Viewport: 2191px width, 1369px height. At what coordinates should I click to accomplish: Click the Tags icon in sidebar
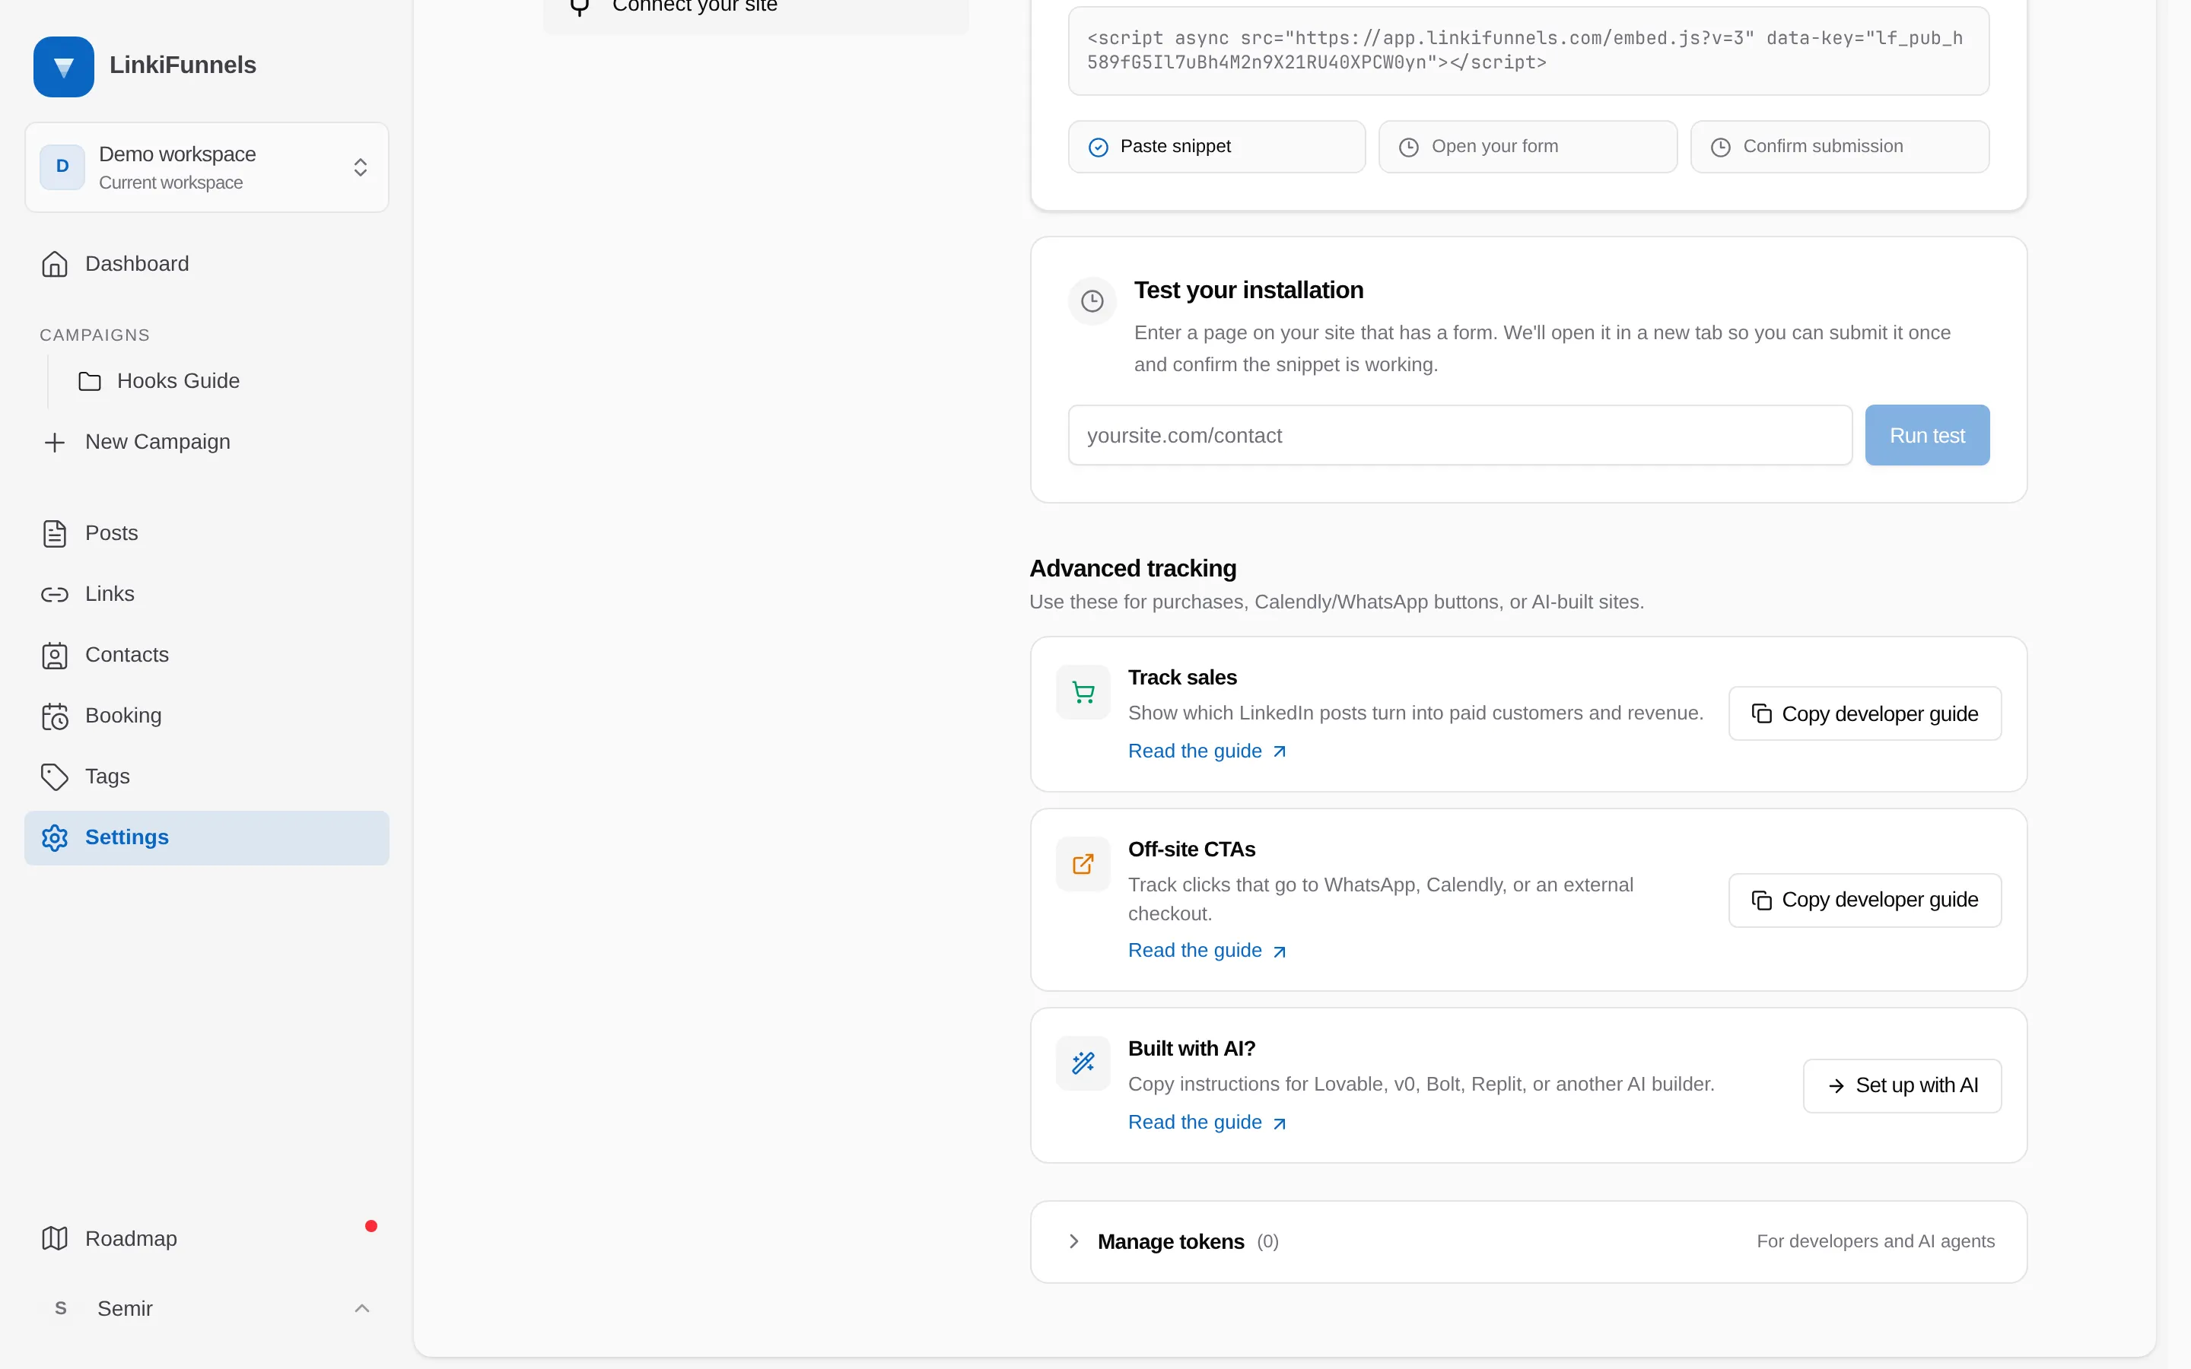54,777
